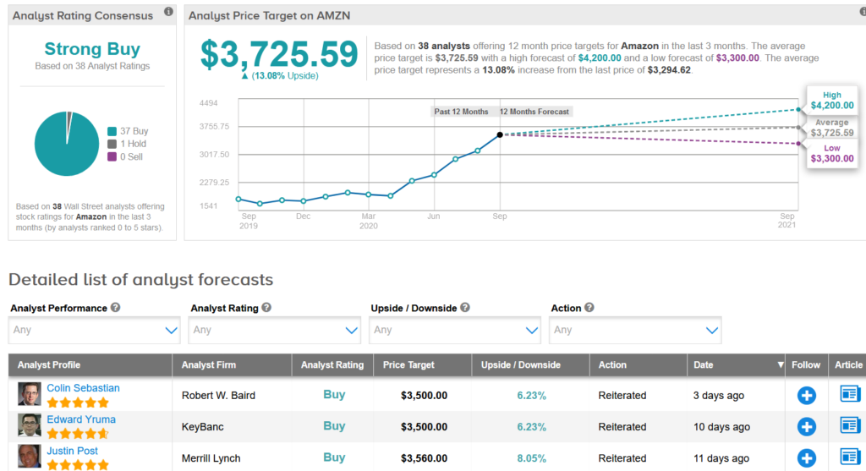Click the black Sep current price point
This screenshot has width=866, height=471.
pyautogui.click(x=500, y=134)
